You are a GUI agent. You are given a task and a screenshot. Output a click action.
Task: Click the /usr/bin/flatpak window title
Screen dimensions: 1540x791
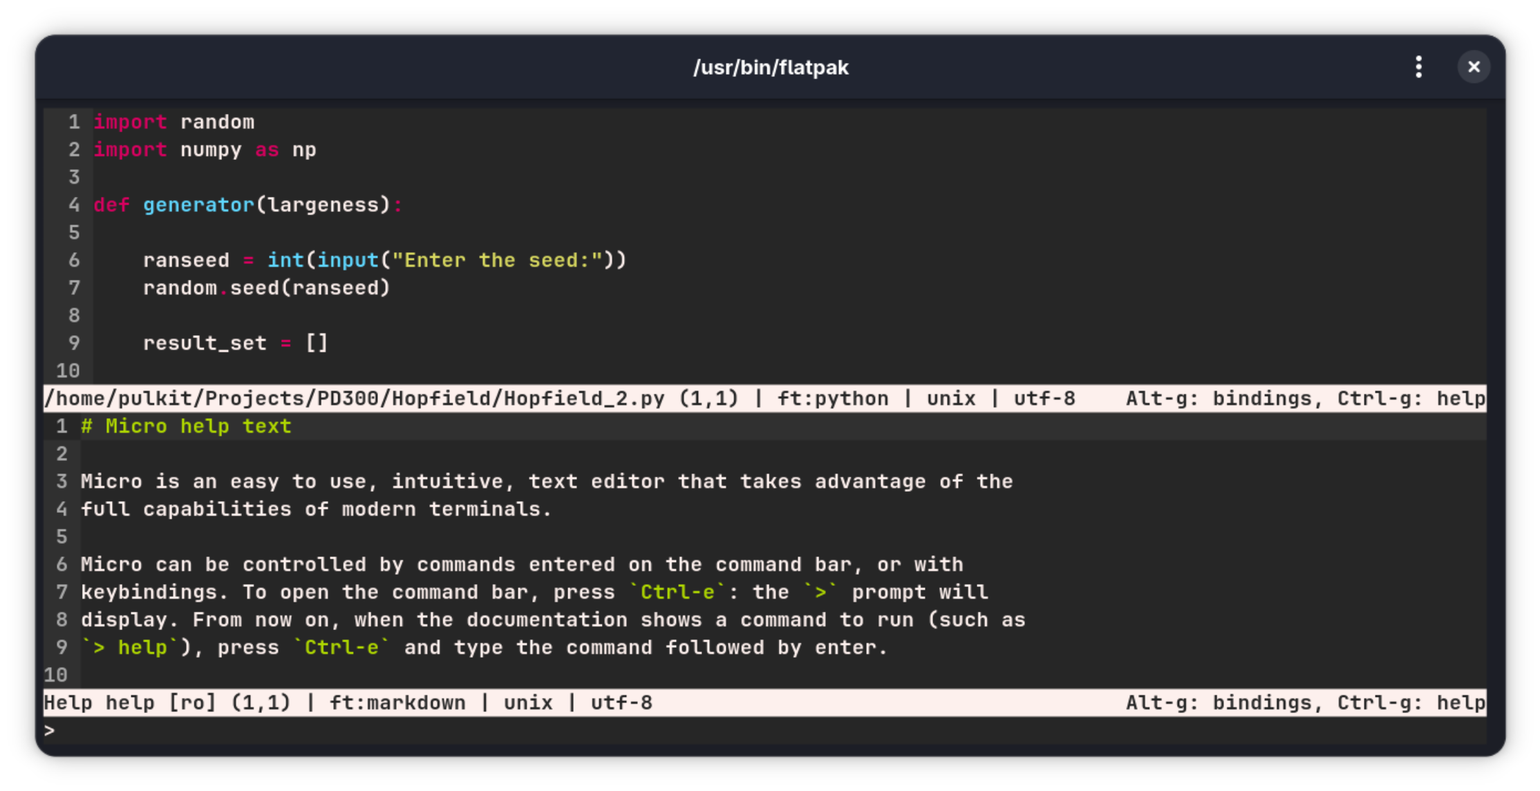tap(772, 66)
